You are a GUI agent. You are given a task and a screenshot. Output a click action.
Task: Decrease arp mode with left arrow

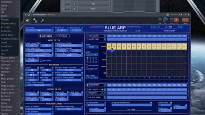pos(26,30)
